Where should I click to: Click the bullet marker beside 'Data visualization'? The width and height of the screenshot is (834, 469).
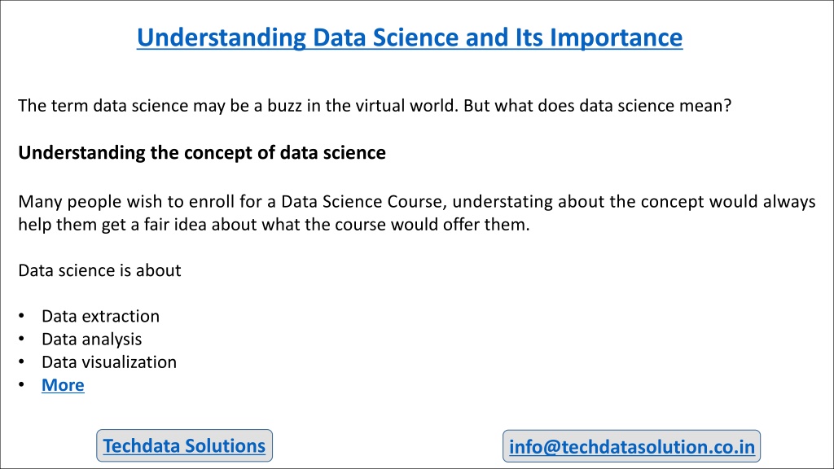tap(21, 362)
